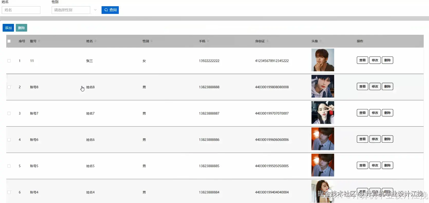Image resolution: width=429 pixels, height=203 pixels.
Task: Edit 张三 row via 修改
Action: click(x=375, y=60)
